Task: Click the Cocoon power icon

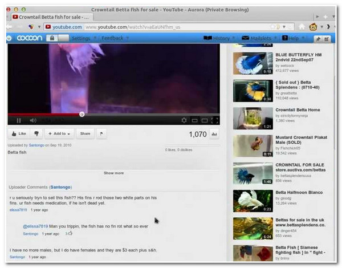Action: click(x=9, y=38)
